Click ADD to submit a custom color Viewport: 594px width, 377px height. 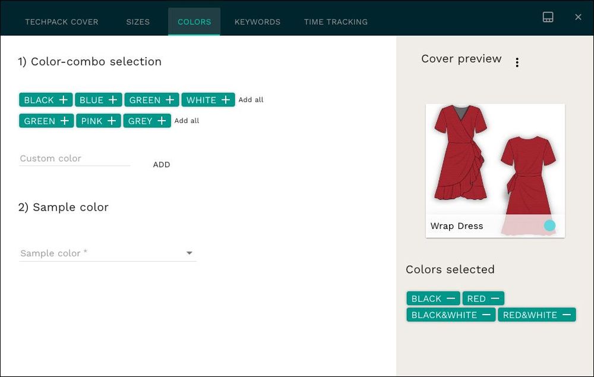(161, 165)
